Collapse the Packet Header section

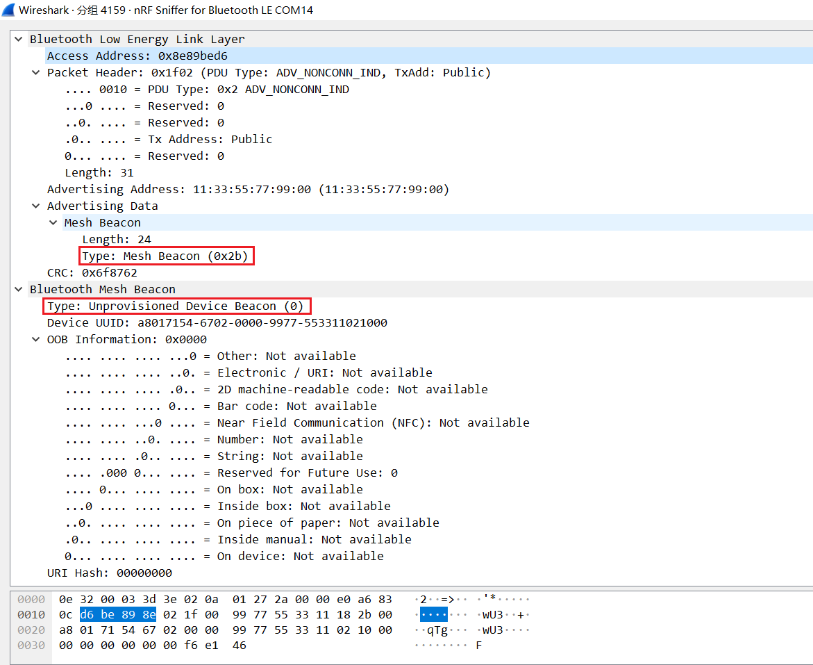click(36, 73)
